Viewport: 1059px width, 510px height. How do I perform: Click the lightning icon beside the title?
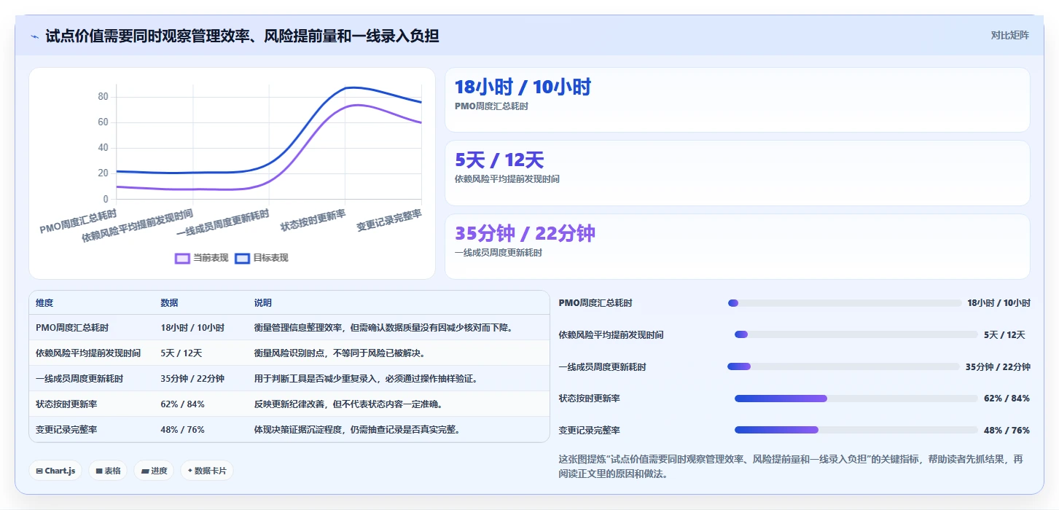[35, 36]
